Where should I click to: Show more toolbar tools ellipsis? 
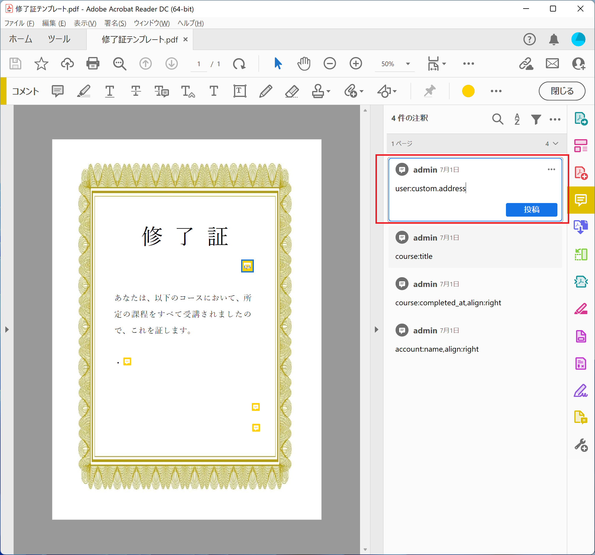[x=468, y=64]
